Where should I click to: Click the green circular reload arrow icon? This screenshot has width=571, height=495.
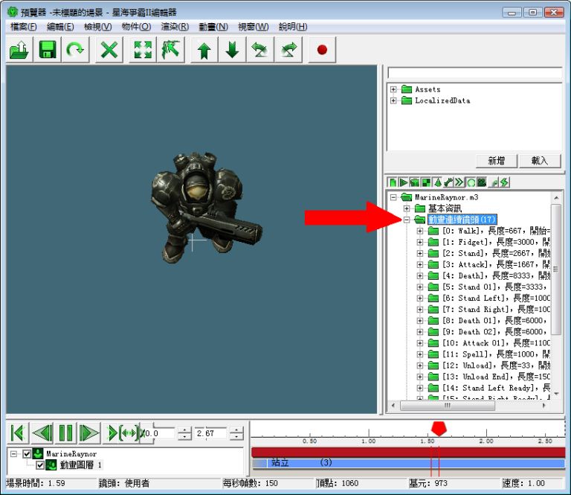75,50
